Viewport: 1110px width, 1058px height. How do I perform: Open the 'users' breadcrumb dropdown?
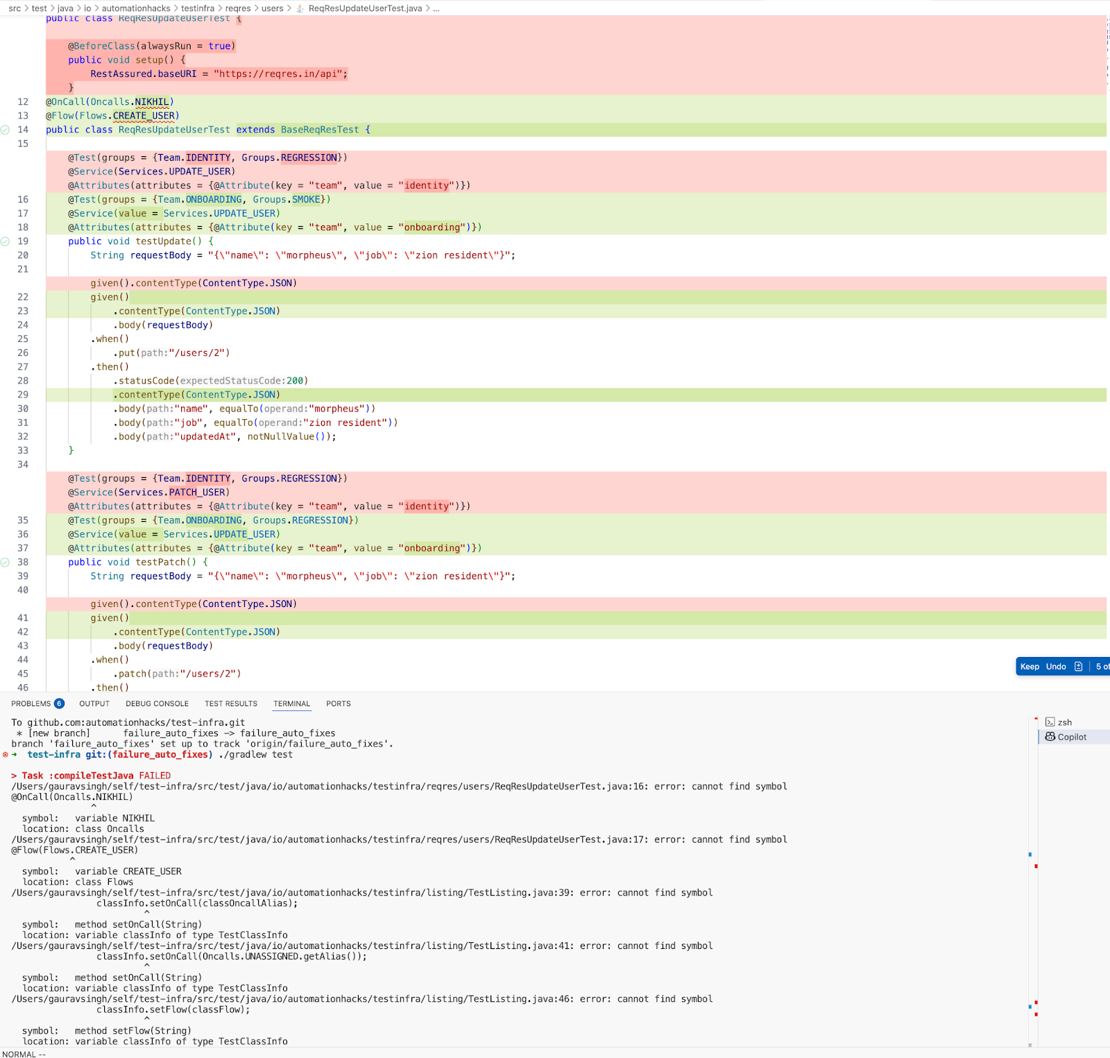pos(272,8)
